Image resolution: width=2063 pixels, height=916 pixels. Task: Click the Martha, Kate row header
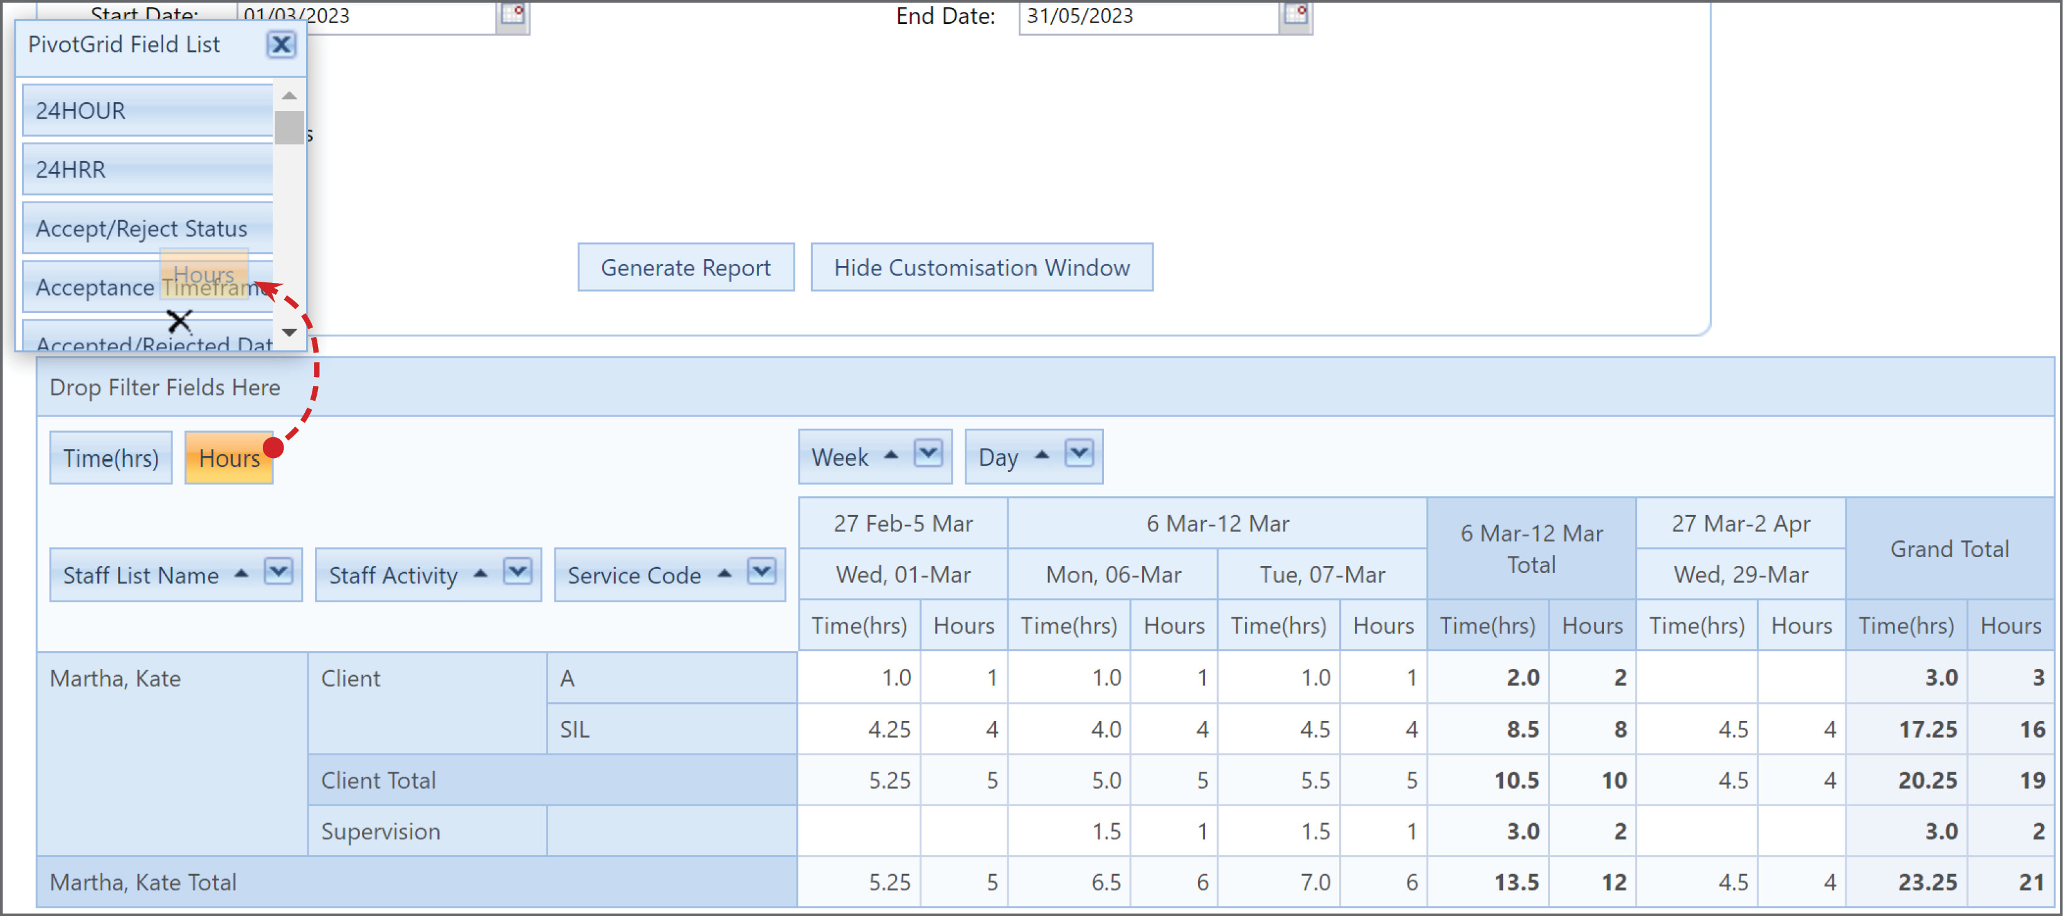click(x=172, y=754)
